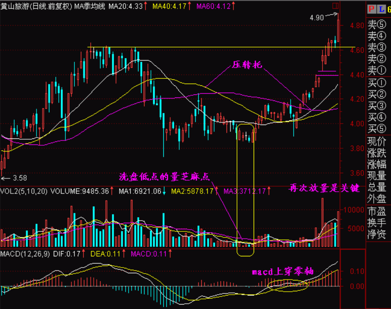Select the 卖① sell level row
391x309 pixels.
coord(377,70)
